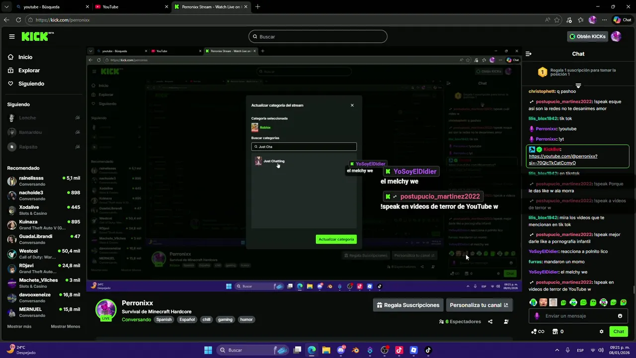Open nachoide3 recommended channel
The image size is (636, 358).
click(x=44, y=195)
